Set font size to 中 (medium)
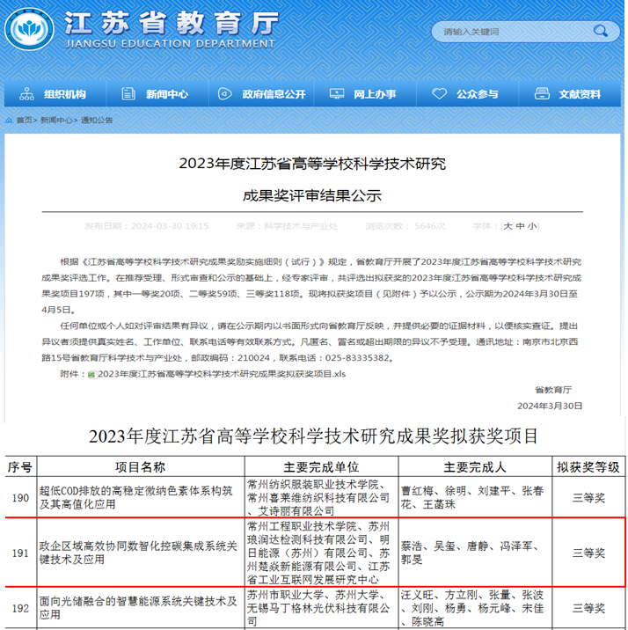This screenshot has width=628, height=630. (520, 226)
